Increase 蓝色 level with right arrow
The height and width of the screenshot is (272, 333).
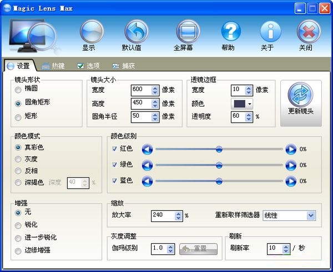291,181
